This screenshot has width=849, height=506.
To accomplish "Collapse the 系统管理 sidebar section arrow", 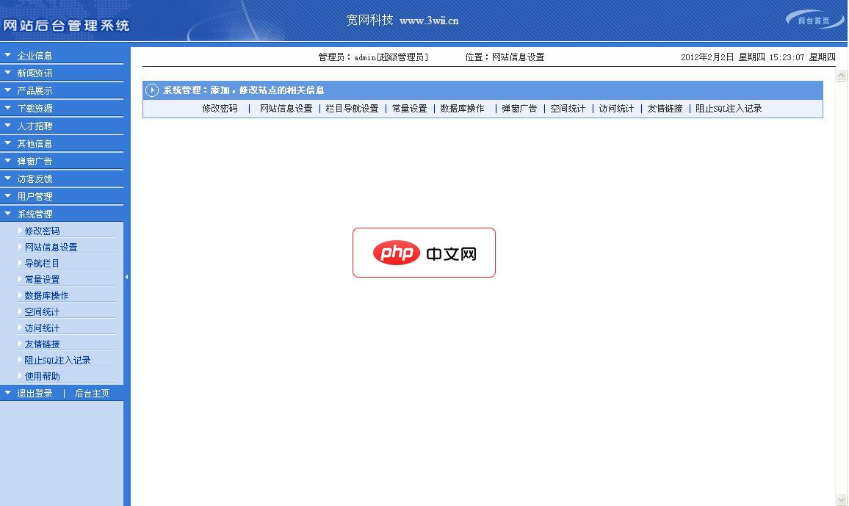I will pyautogui.click(x=7, y=214).
